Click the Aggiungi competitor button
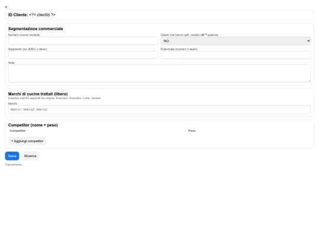This screenshot has width=319, height=239. 27,141
